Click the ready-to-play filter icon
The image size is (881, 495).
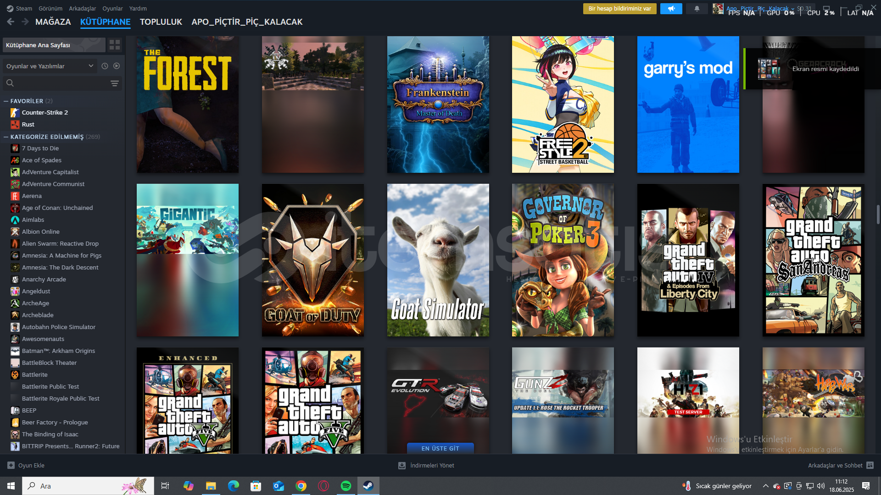point(117,66)
